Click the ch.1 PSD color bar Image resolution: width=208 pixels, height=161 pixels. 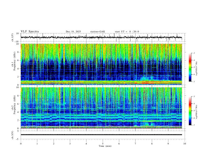(x=190, y=67)
